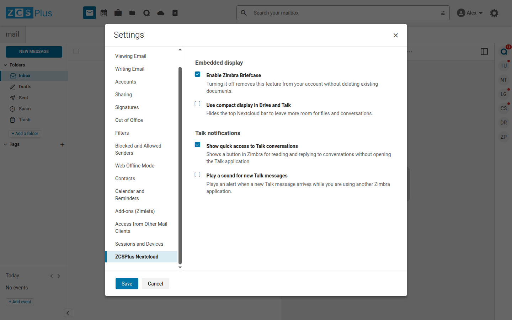Enable compact display in Drive and Talk
Screen dimensions: 512x320
coord(198,104)
